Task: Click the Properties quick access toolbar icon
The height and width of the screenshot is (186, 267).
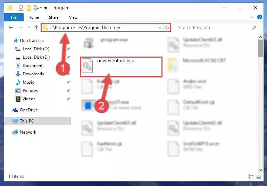Action: (21, 8)
